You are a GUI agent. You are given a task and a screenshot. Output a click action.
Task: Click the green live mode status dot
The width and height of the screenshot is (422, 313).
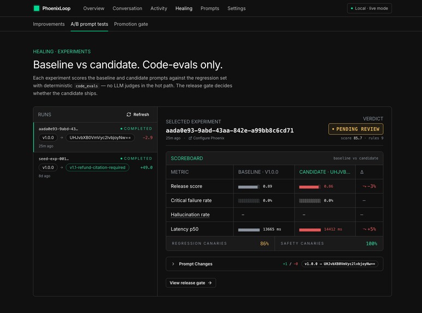point(352,8)
